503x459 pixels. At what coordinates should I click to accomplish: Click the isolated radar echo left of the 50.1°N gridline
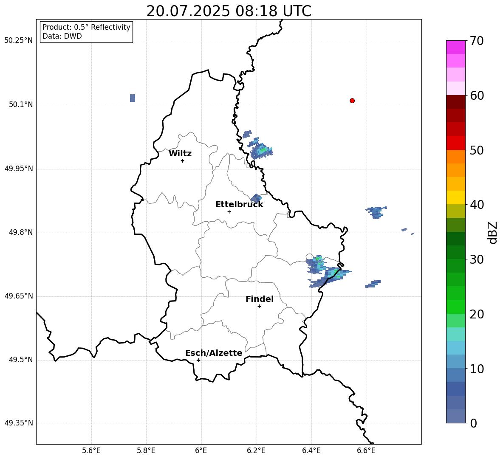pyautogui.click(x=133, y=98)
